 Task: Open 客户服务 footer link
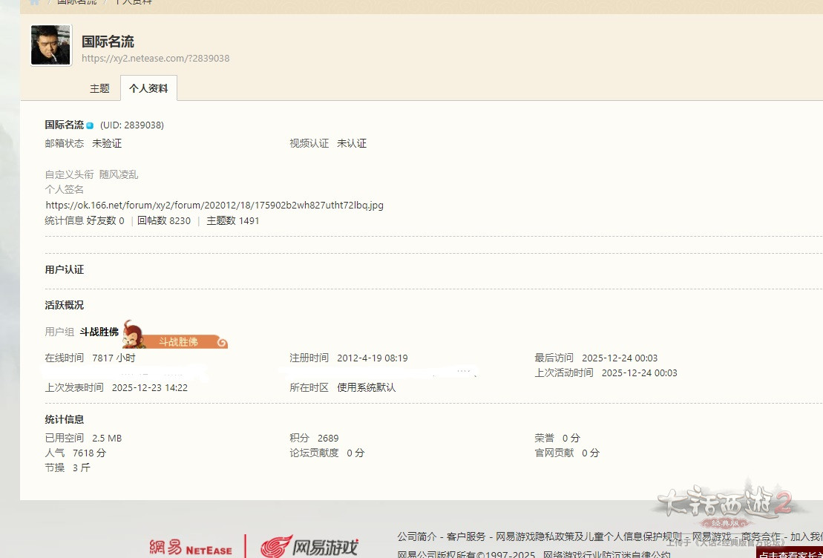tap(466, 536)
